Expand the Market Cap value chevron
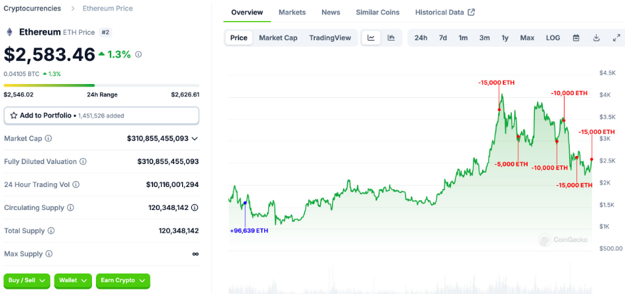 point(195,138)
